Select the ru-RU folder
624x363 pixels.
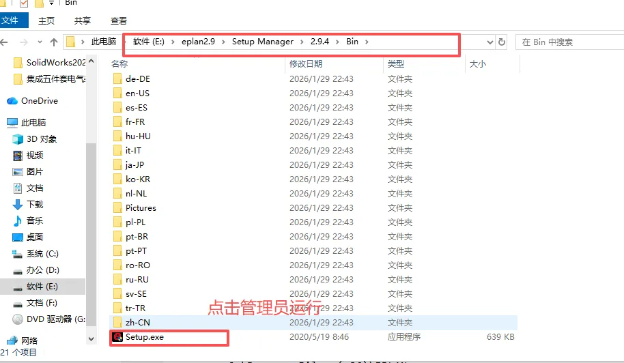coord(137,279)
